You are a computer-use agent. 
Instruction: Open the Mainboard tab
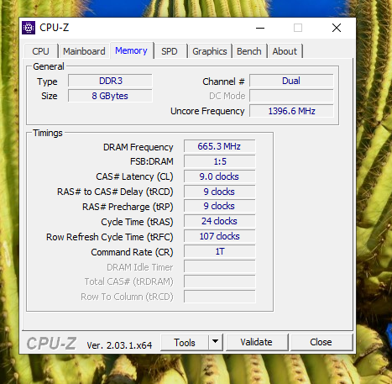click(x=84, y=51)
